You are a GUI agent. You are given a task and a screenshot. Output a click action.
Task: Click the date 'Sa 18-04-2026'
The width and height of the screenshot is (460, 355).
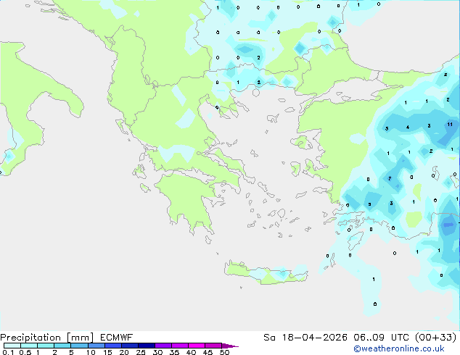[305, 338]
